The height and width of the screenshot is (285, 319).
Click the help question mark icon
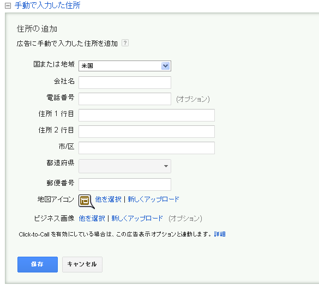point(125,43)
